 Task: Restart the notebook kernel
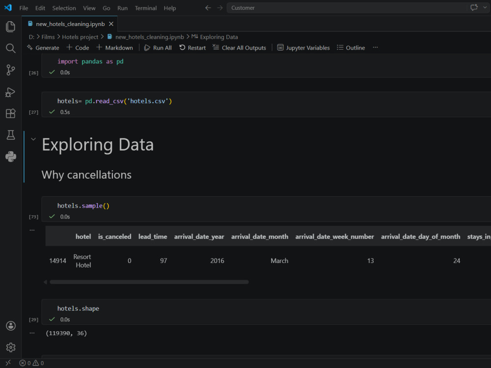[x=192, y=48]
